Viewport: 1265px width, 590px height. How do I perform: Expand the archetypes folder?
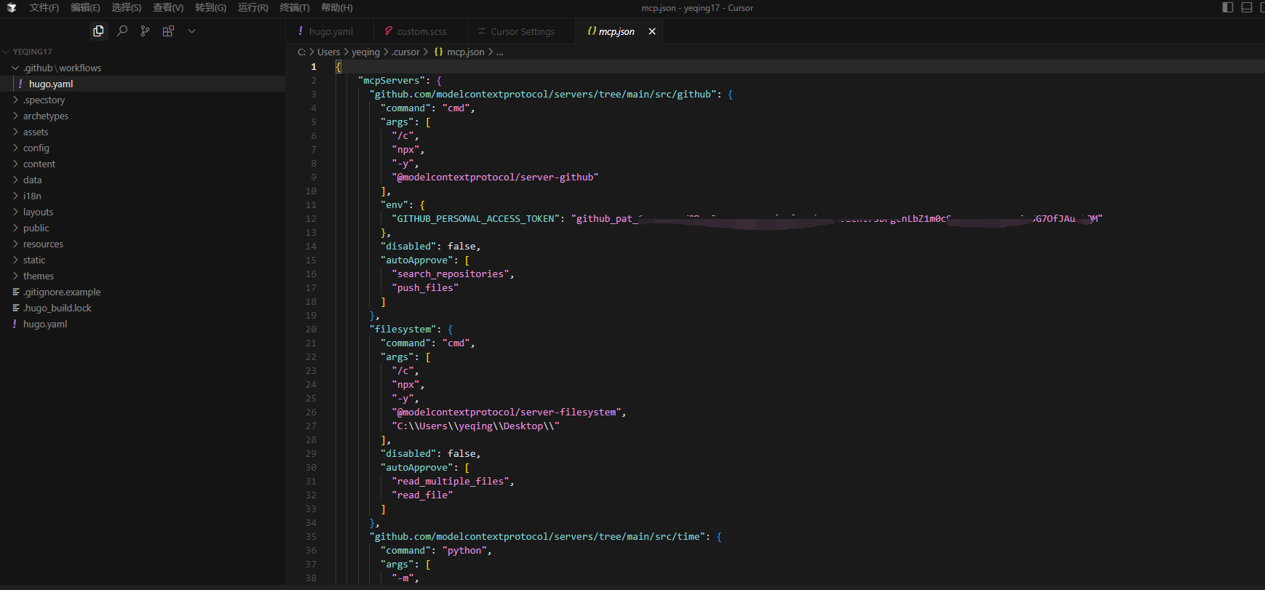click(143, 116)
